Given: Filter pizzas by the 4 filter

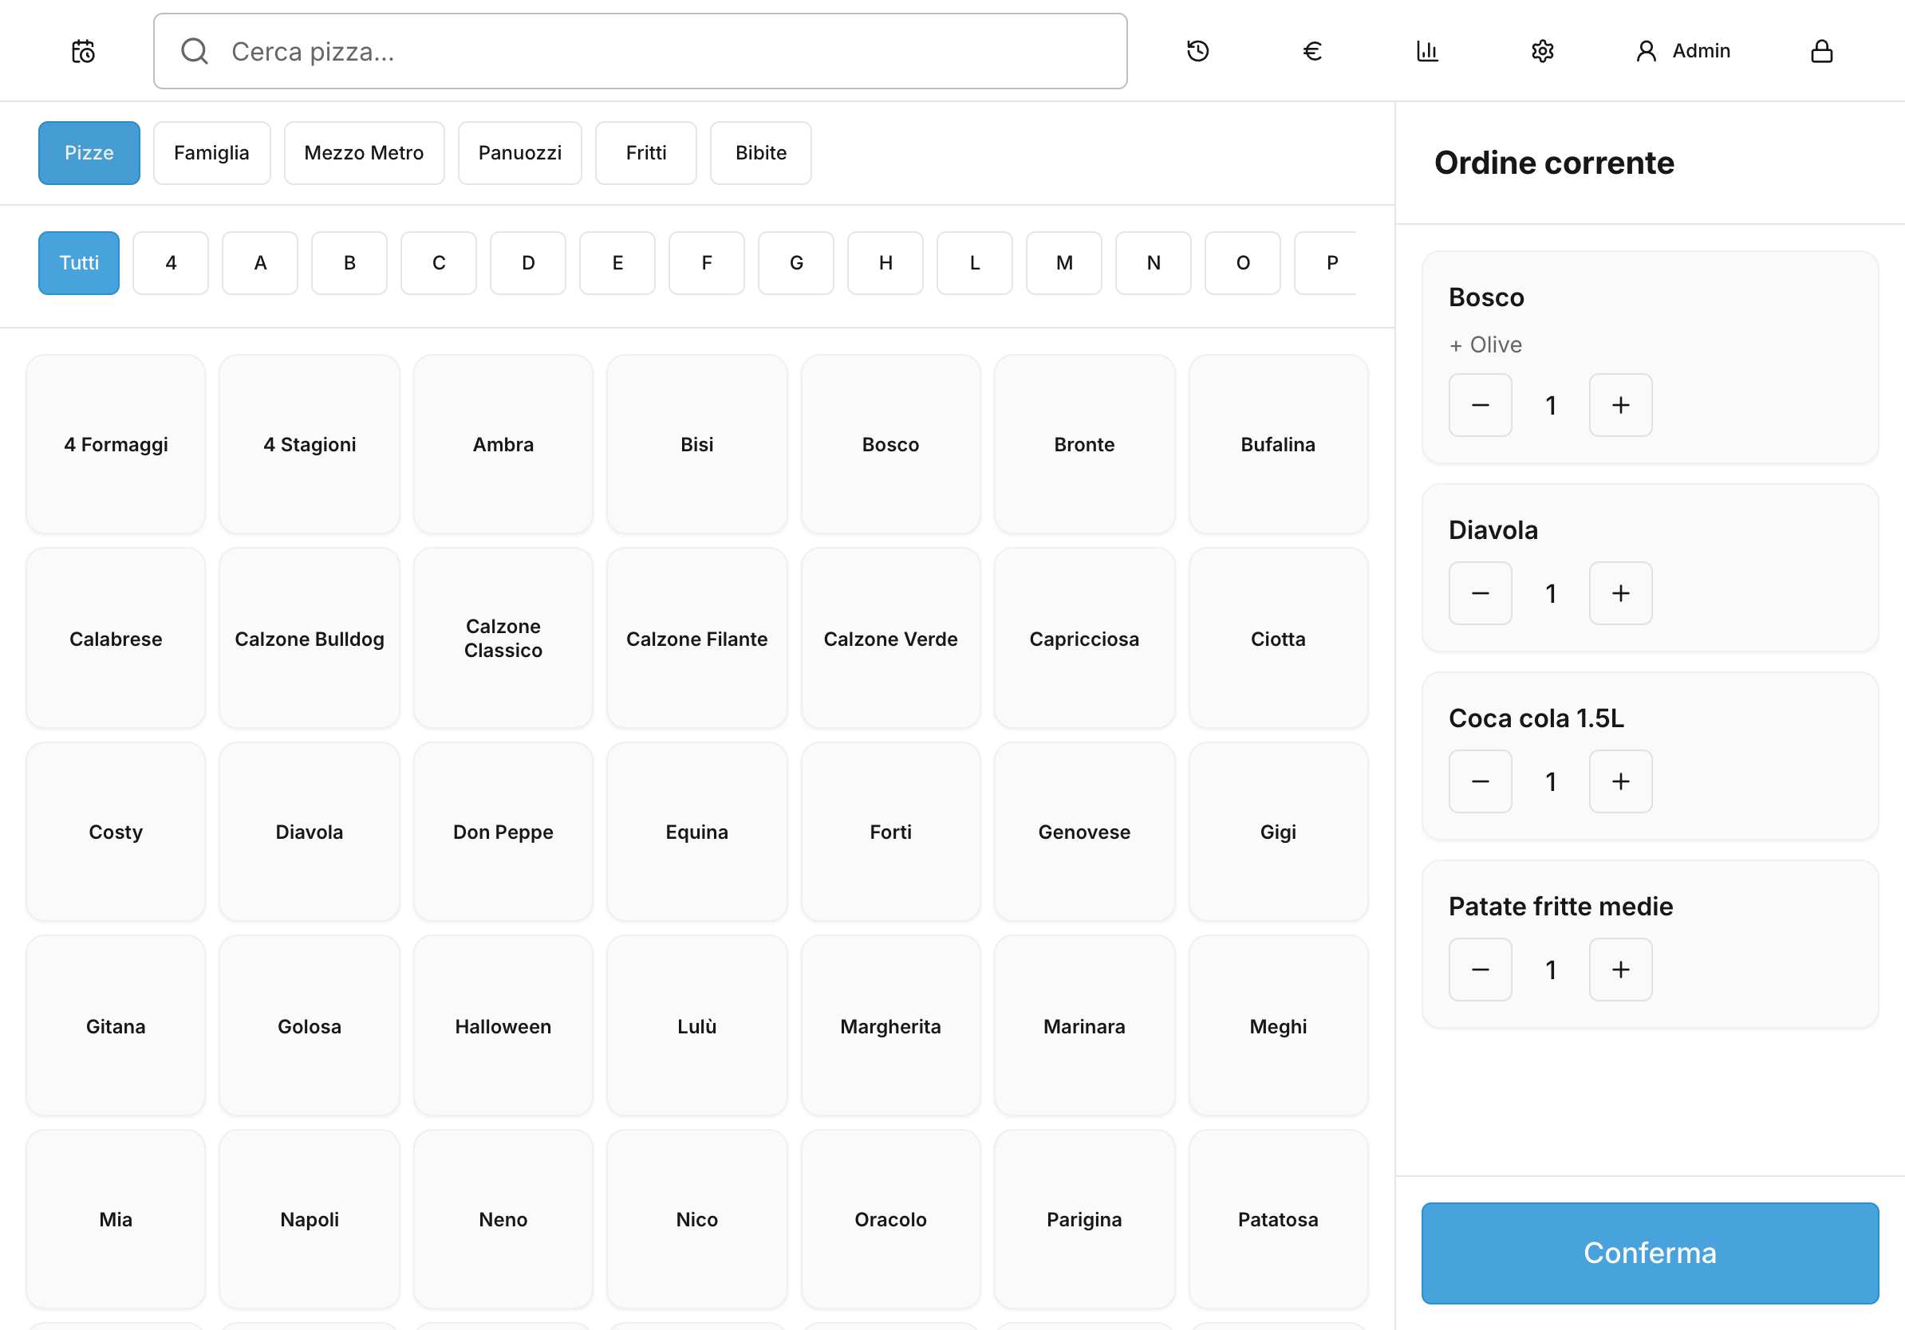Looking at the screenshot, I should (171, 263).
